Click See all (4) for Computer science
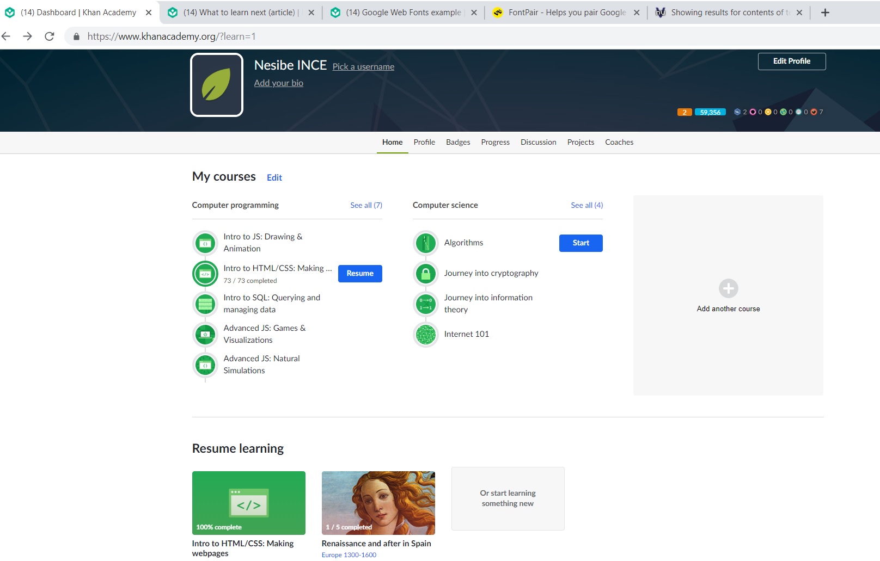880x561 pixels. tap(587, 205)
